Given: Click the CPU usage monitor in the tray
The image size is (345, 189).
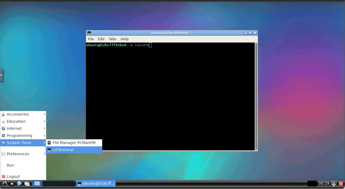Looking at the screenshot, I should 312,183.
